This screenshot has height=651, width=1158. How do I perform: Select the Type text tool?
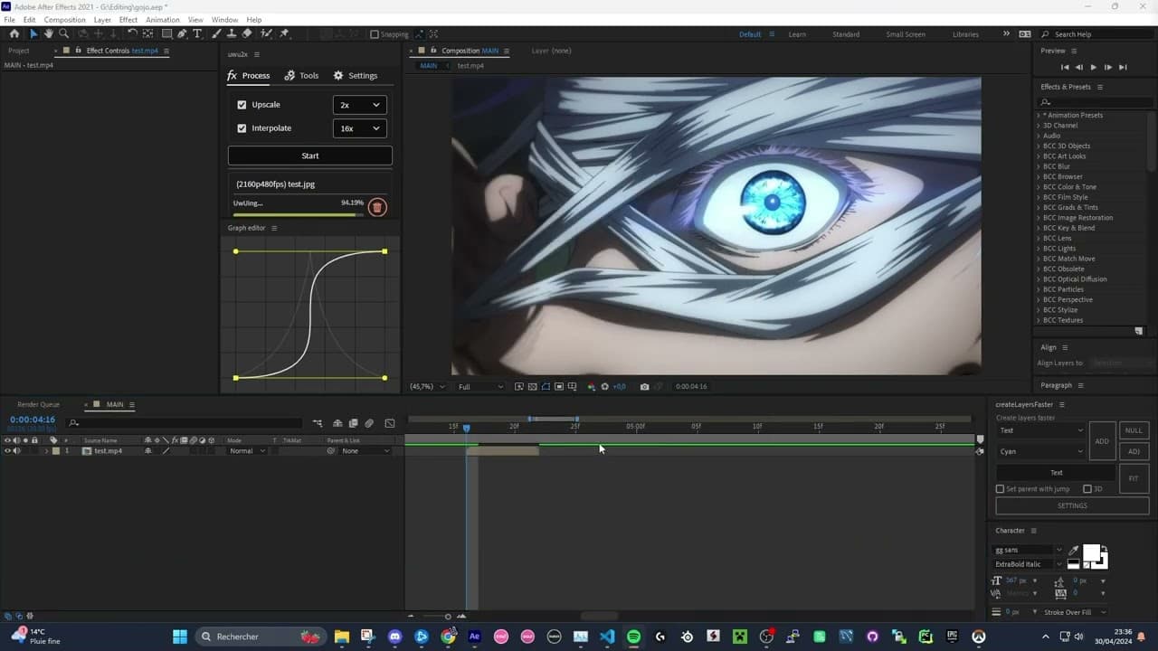(x=197, y=33)
